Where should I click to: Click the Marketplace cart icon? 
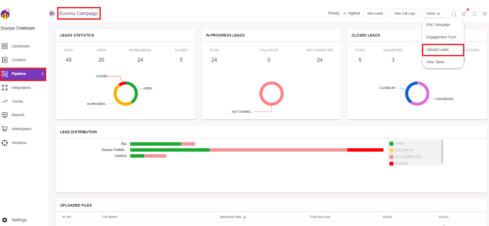click(x=5, y=129)
